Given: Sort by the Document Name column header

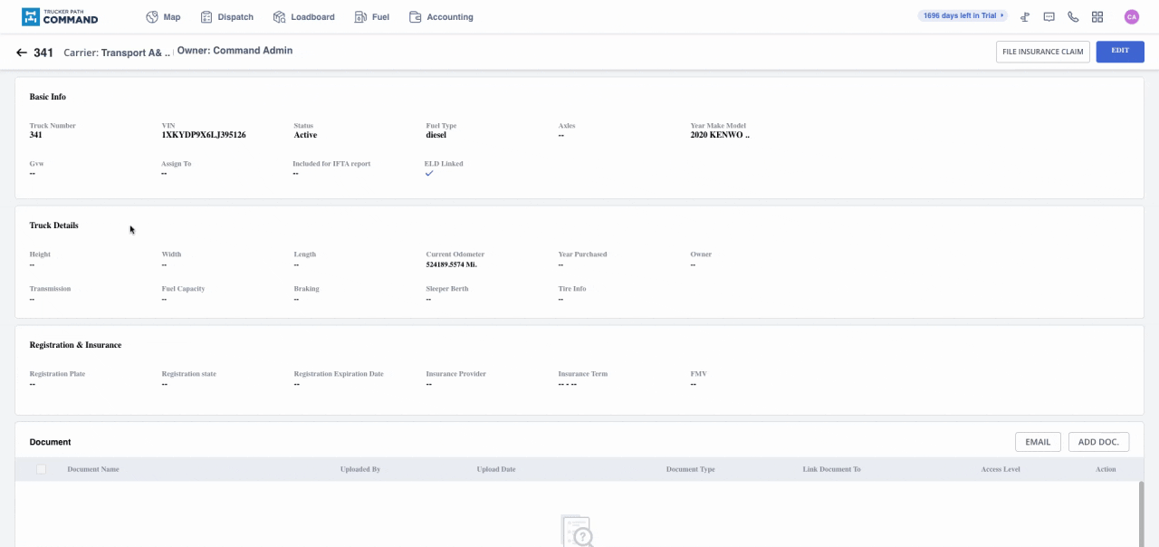Looking at the screenshot, I should pyautogui.click(x=93, y=469).
